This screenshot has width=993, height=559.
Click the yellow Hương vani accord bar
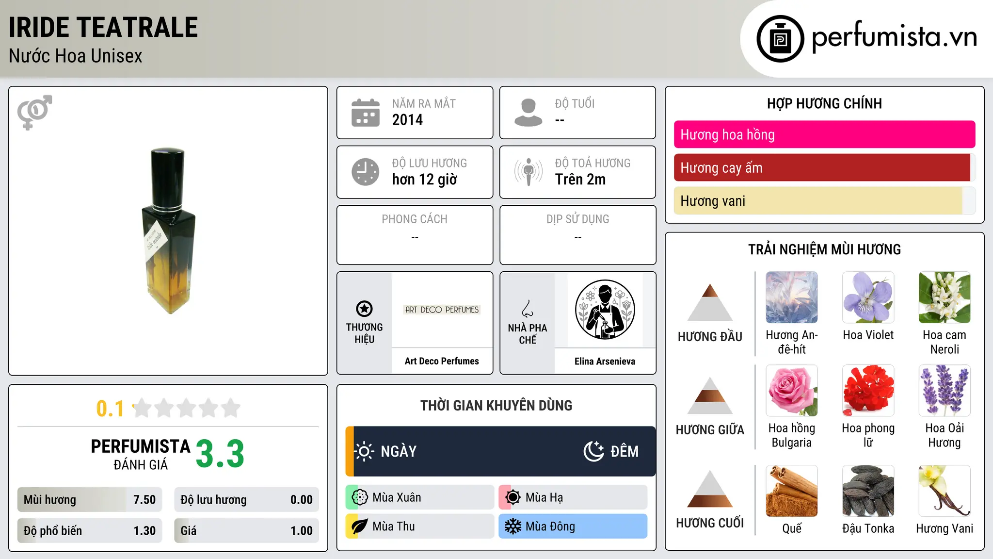pos(824,200)
